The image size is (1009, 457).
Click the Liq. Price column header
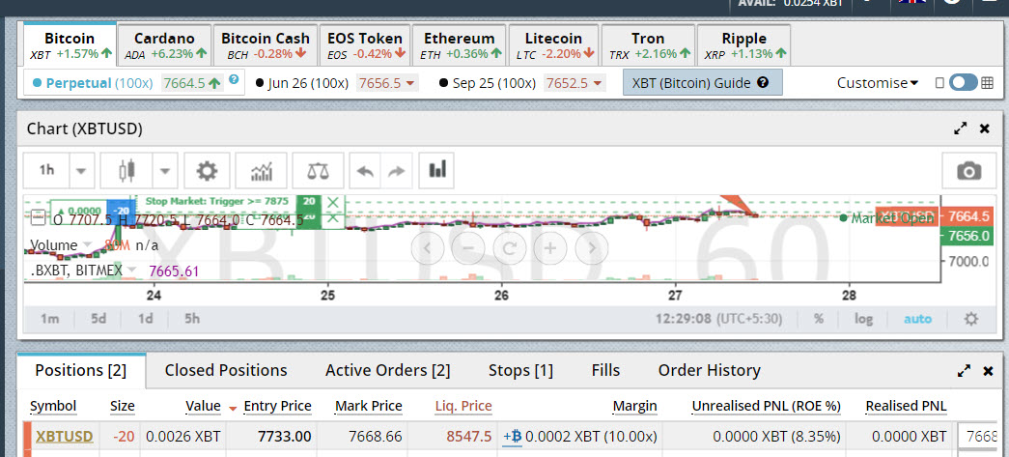tap(462, 406)
